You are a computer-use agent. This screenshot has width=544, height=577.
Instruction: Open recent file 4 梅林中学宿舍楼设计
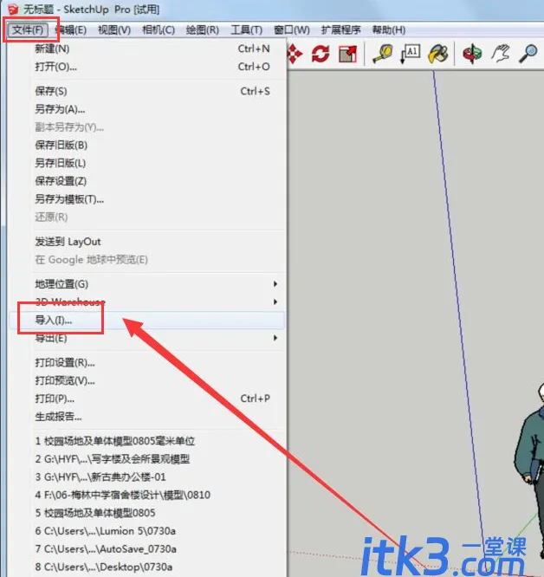click(x=146, y=495)
